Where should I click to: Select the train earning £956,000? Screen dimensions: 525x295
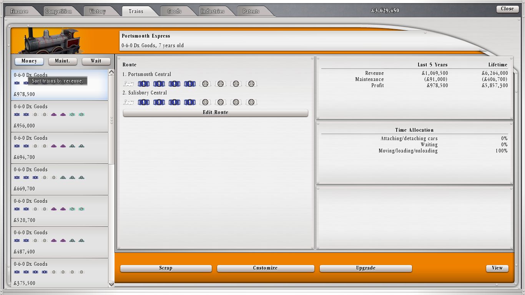(60, 116)
